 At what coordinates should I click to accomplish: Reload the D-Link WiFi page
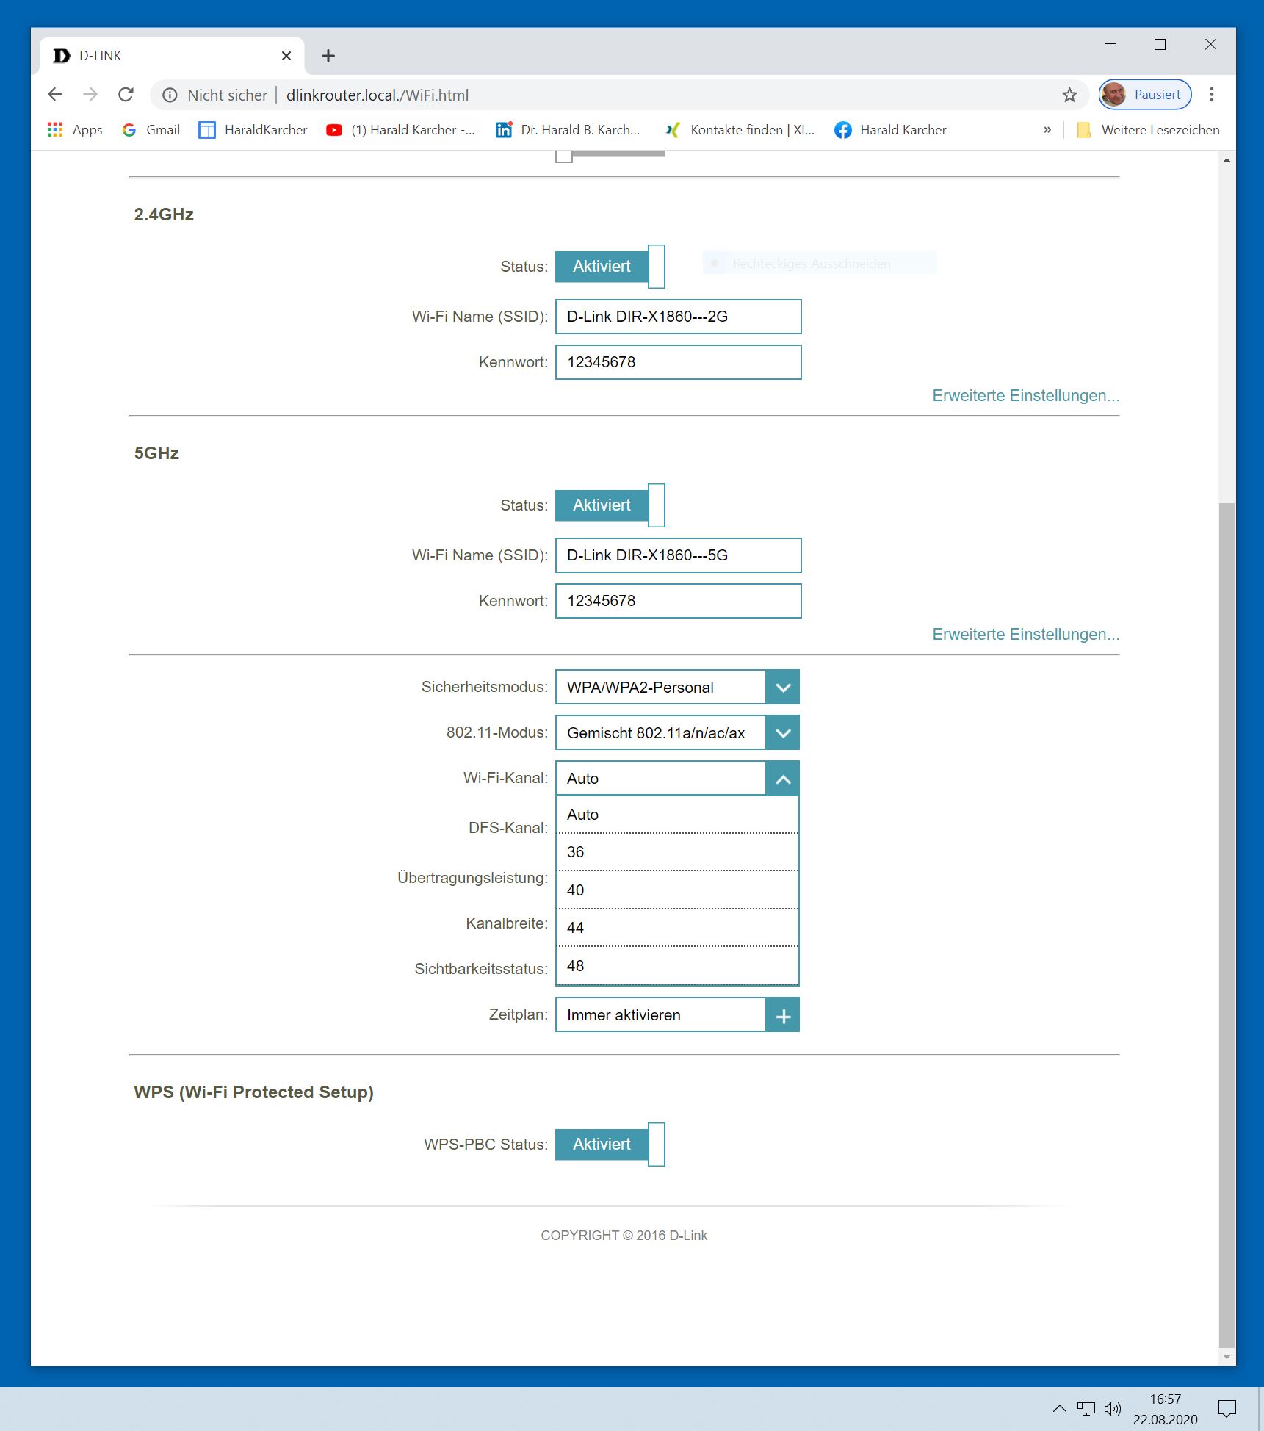coord(126,95)
